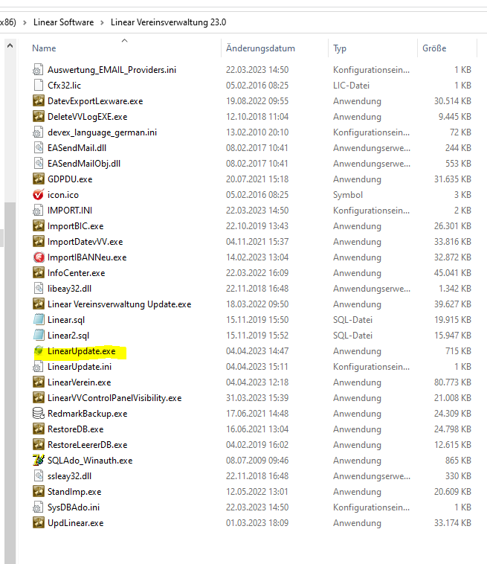Expand breadcrumb arrow before Linear Software

click(26, 22)
